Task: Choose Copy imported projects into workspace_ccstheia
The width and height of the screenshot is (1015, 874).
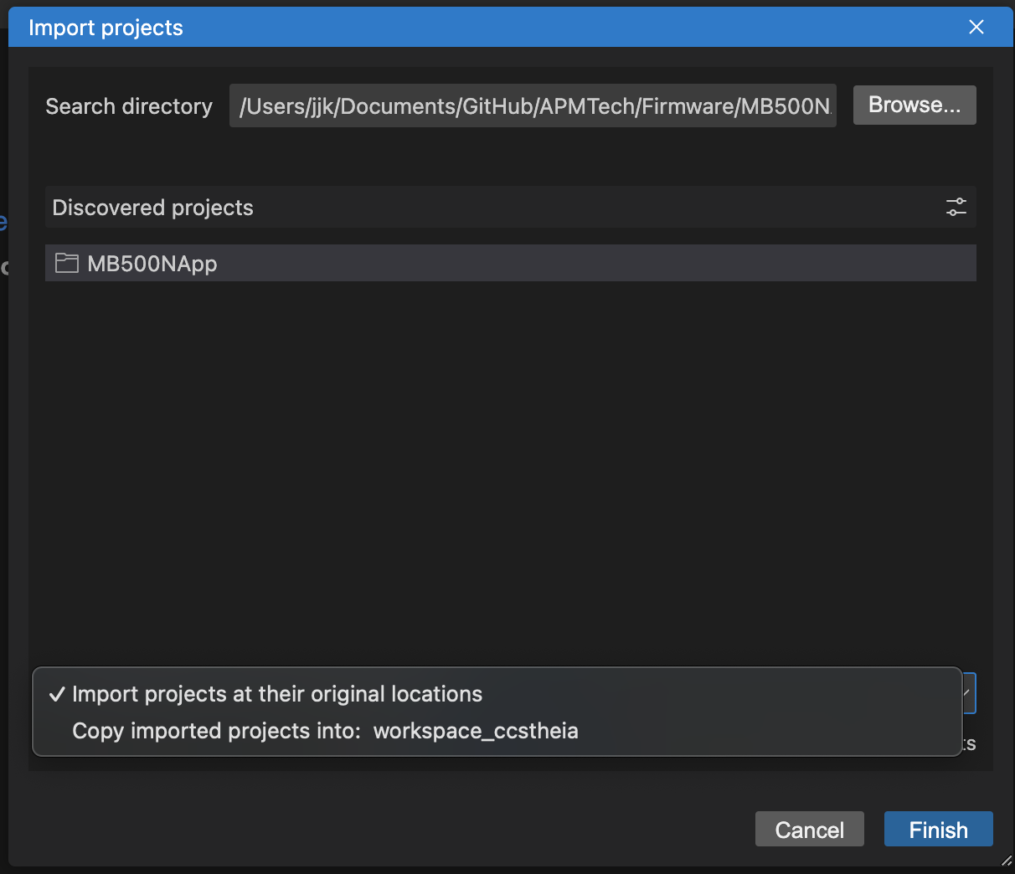Action: tap(325, 731)
